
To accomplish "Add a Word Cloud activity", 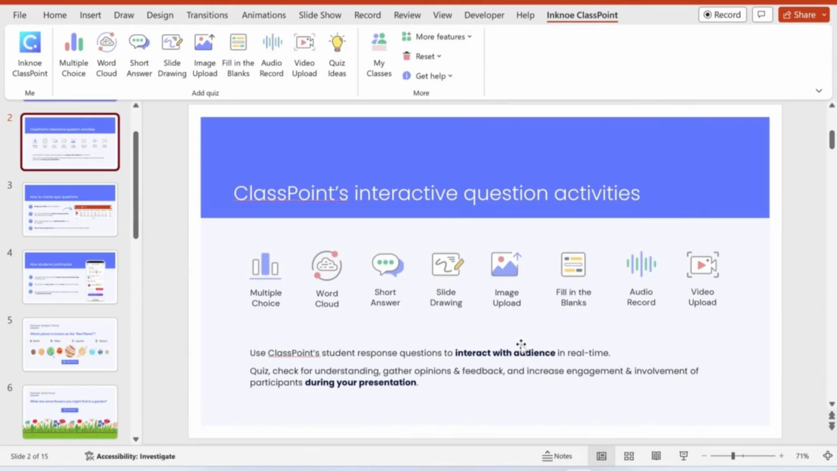I will pos(106,53).
